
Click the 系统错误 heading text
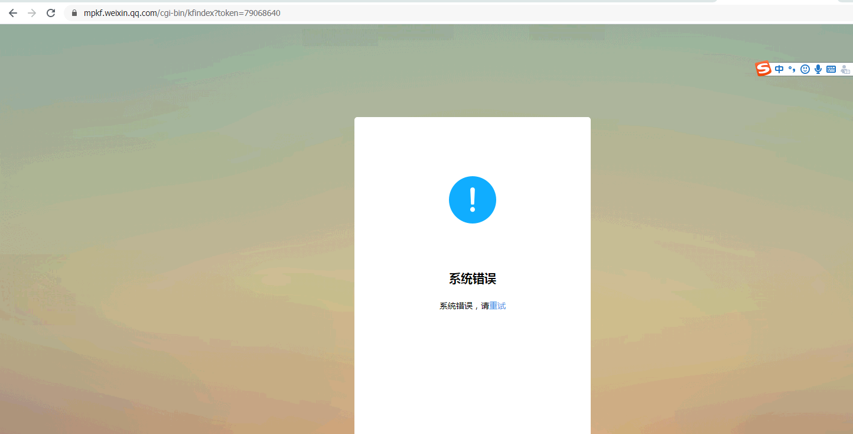(473, 279)
